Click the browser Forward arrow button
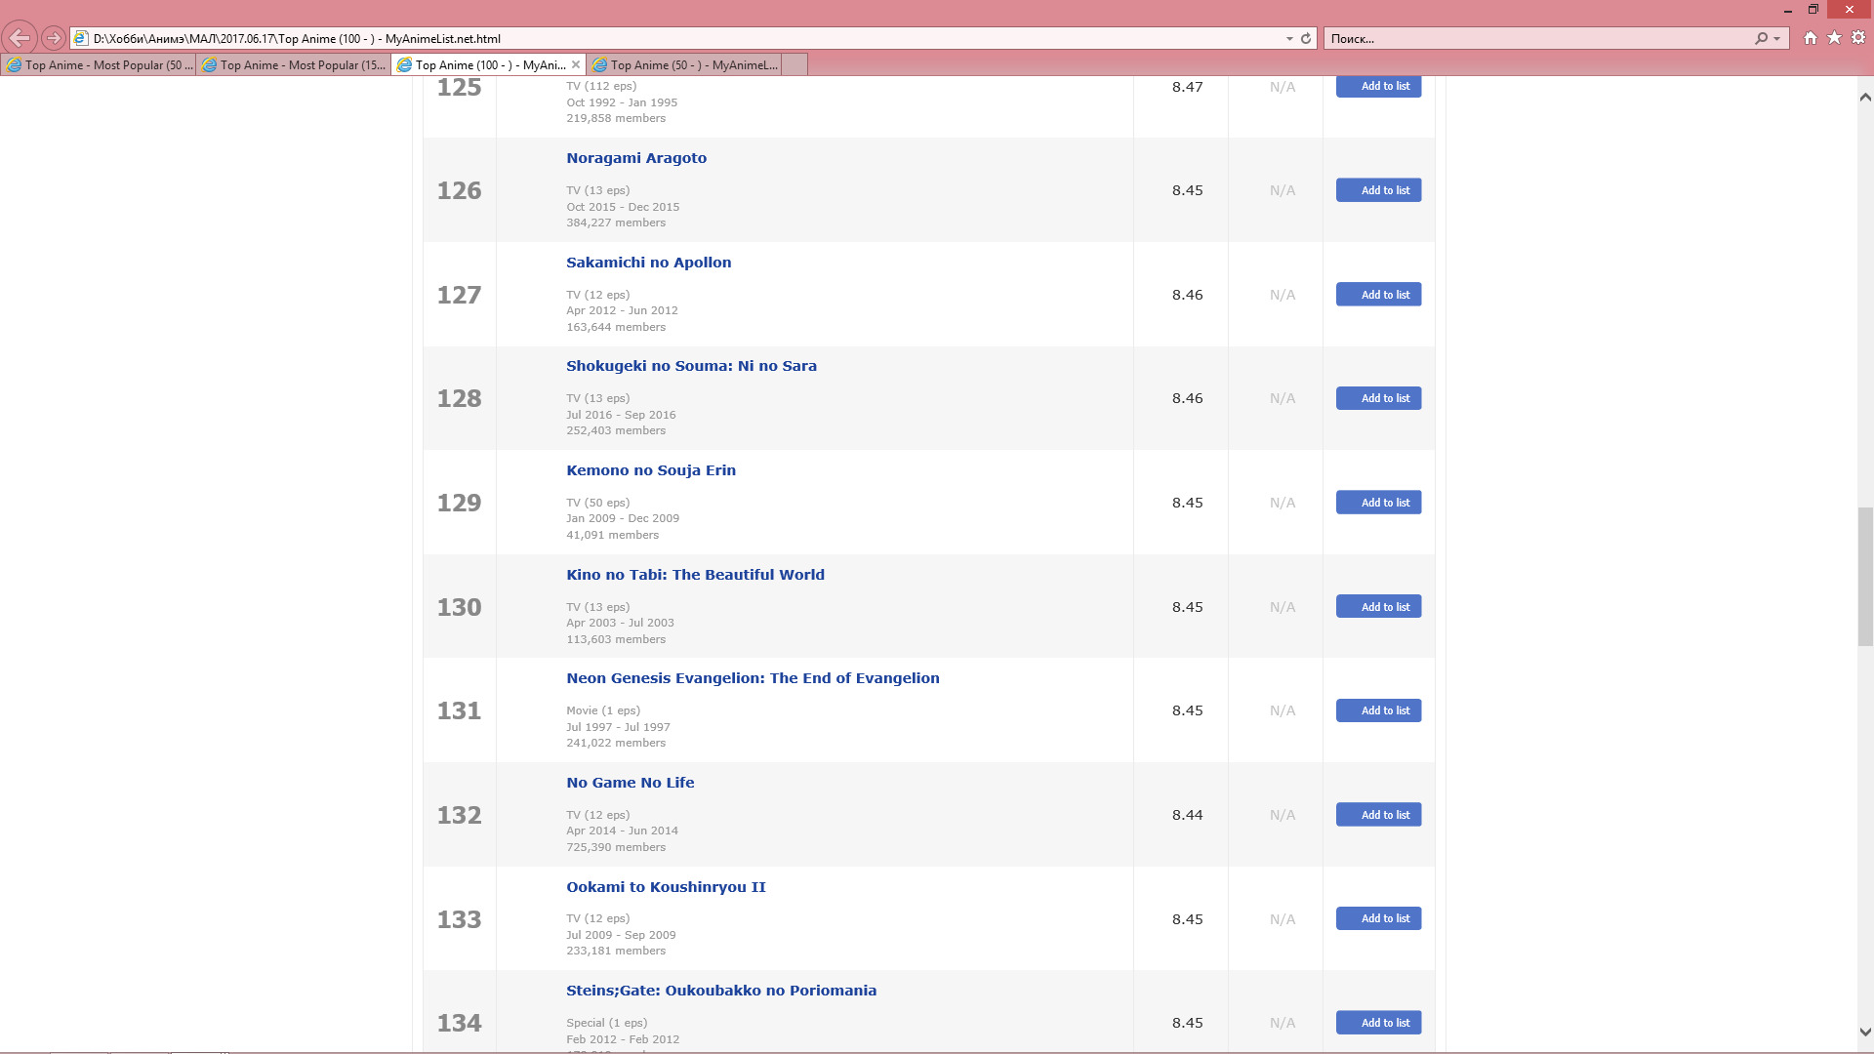Viewport: 1874px width, 1054px height. [54, 38]
